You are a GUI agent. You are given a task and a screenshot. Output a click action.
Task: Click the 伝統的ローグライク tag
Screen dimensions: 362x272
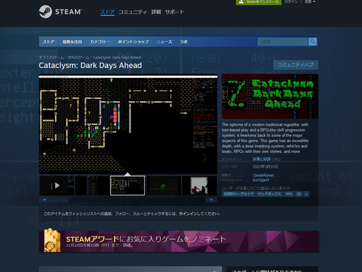pyautogui.click(x=239, y=194)
